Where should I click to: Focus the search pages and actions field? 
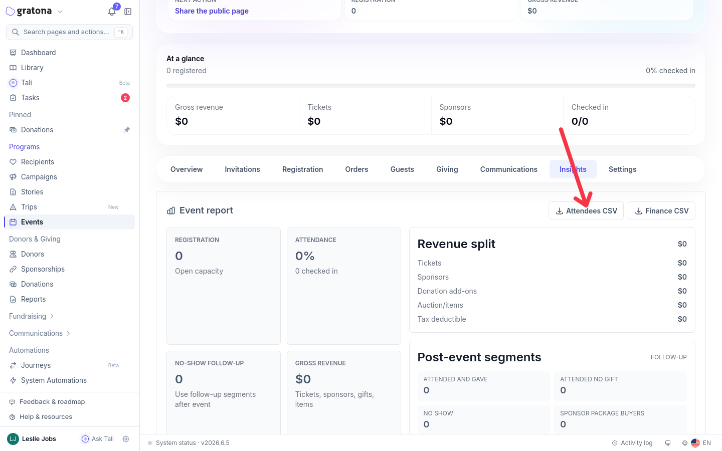pyautogui.click(x=69, y=32)
